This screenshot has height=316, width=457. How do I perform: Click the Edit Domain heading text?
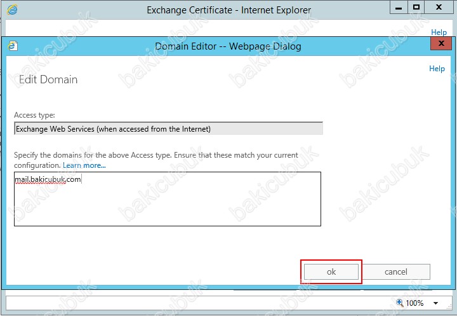point(48,79)
